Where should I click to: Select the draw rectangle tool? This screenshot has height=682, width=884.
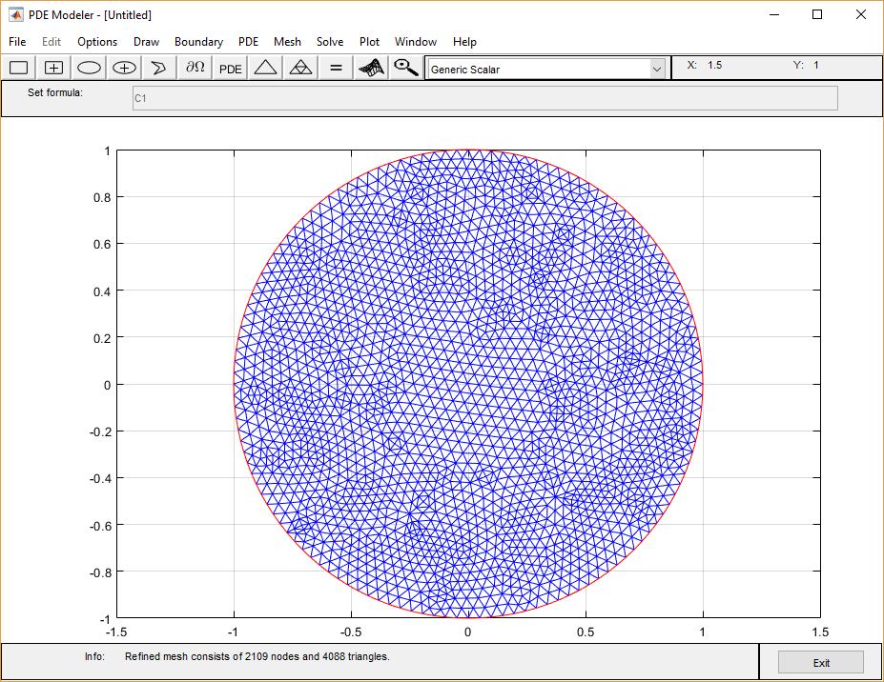coord(19,69)
